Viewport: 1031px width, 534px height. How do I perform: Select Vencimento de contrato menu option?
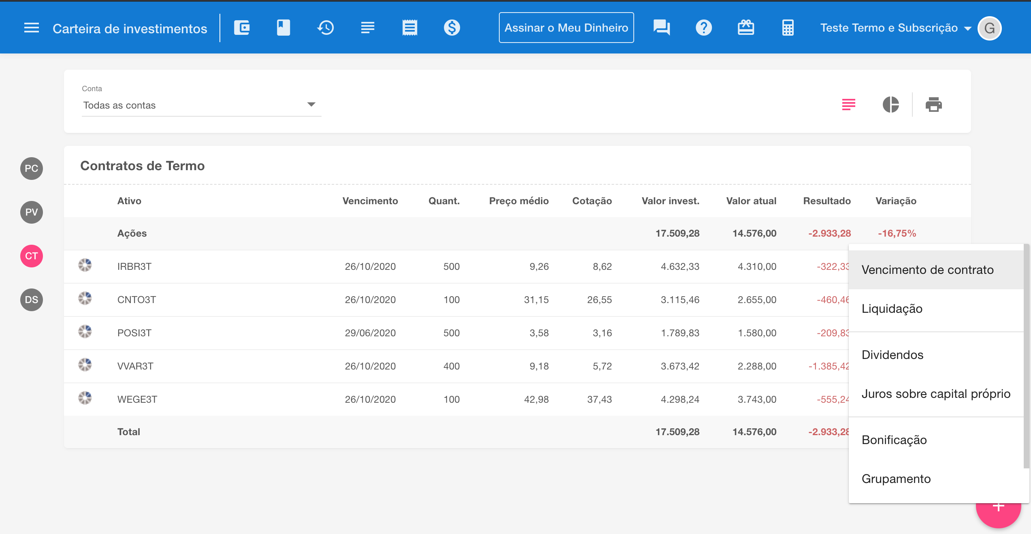pyautogui.click(x=927, y=270)
